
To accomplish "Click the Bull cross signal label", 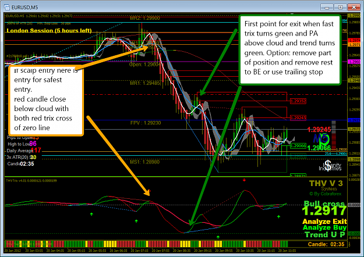I will tap(324, 204).
